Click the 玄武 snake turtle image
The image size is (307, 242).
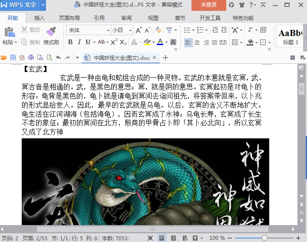(145, 182)
